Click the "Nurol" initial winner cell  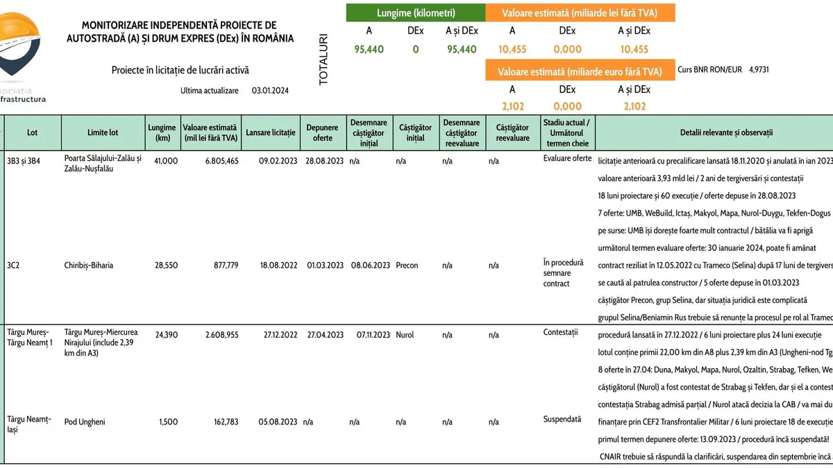point(404,334)
